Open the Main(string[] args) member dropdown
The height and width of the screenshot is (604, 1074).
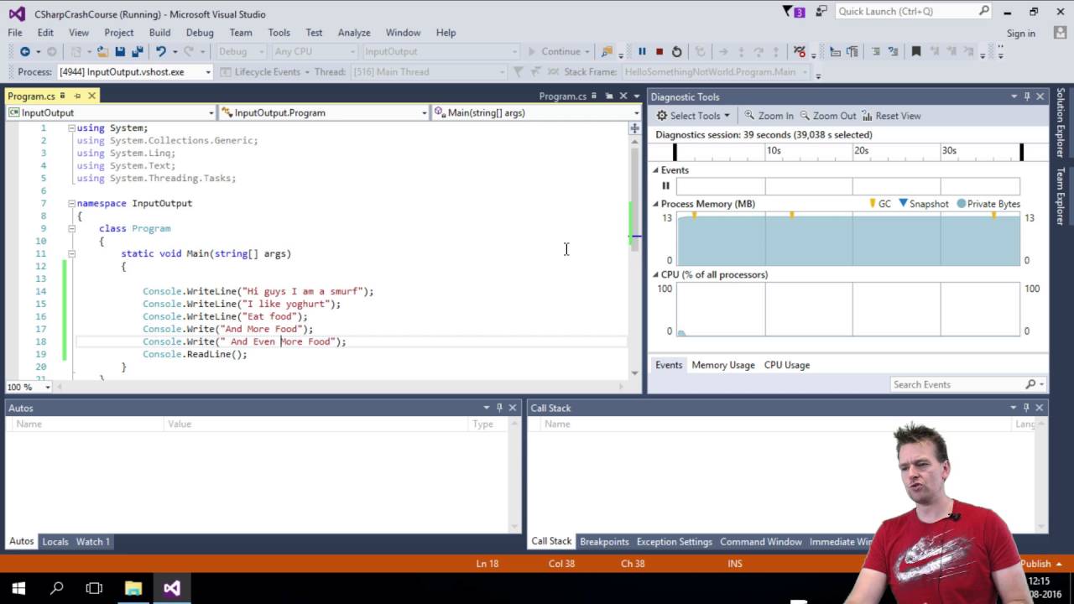point(536,112)
